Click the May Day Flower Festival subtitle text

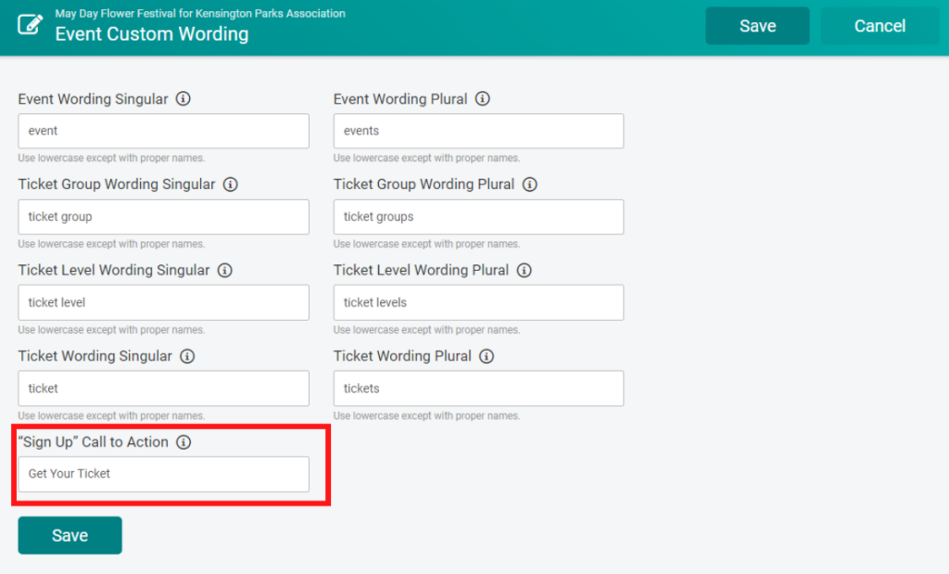click(x=200, y=13)
